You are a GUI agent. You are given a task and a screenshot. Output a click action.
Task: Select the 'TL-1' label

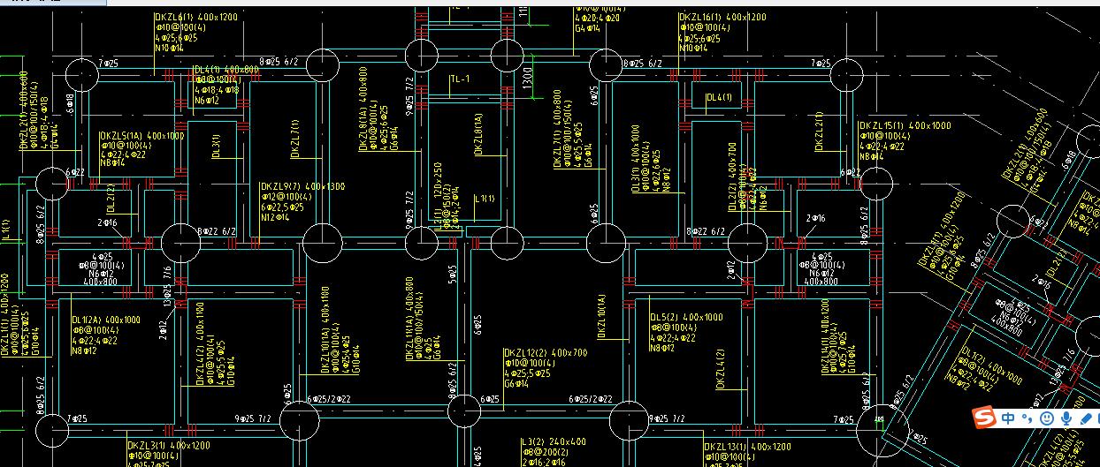(460, 79)
